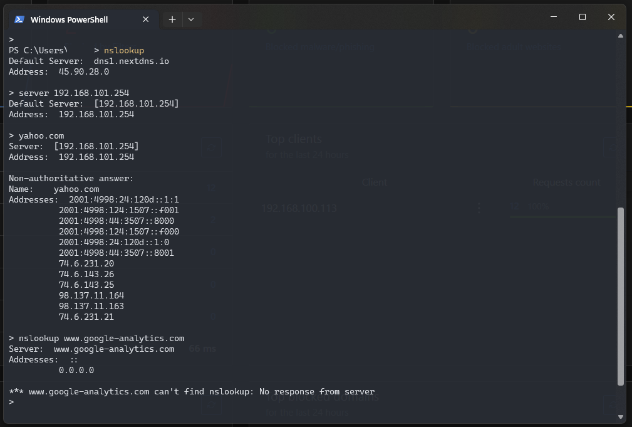
Task: Click IP address 74.6.231.21
Action: coord(86,317)
